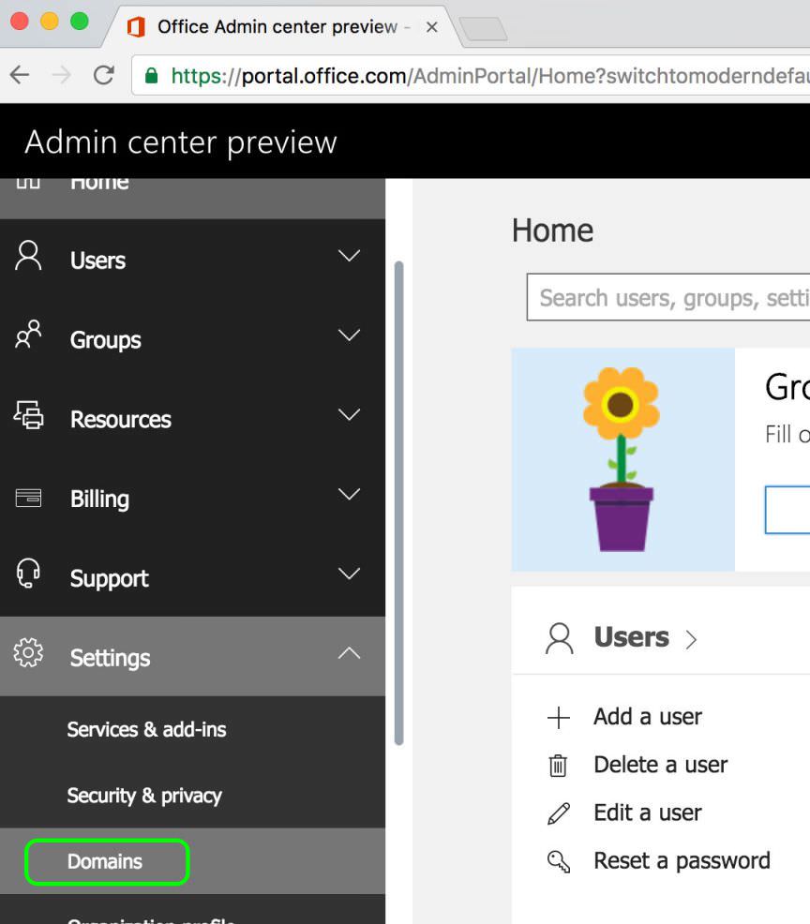Screen dimensions: 810x924
Task: Click the browser back arrow
Action: (x=20, y=75)
